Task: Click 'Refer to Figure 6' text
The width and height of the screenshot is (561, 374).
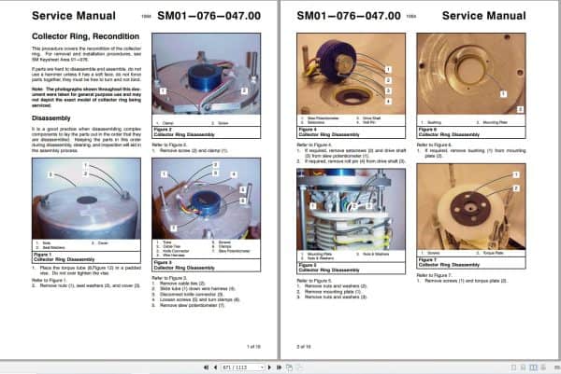Action: click(x=435, y=145)
